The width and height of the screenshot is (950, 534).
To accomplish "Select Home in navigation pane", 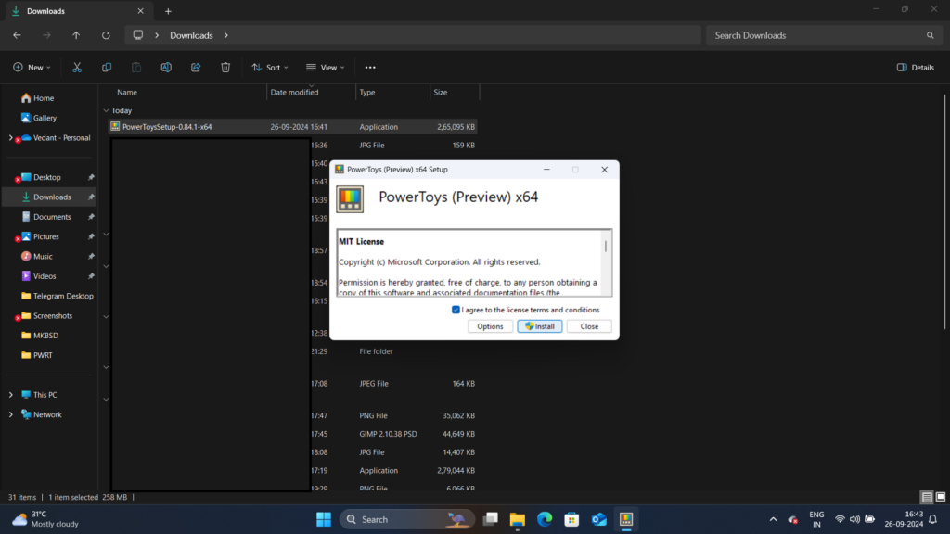I will click(x=50, y=97).
